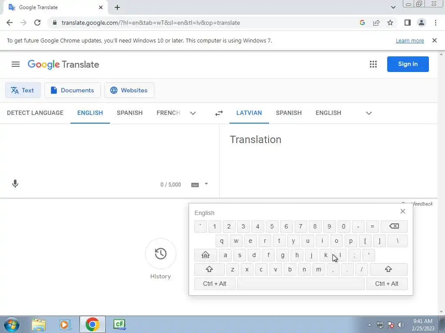
Task: Open Chrome three-dot menu
Action: point(435,23)
